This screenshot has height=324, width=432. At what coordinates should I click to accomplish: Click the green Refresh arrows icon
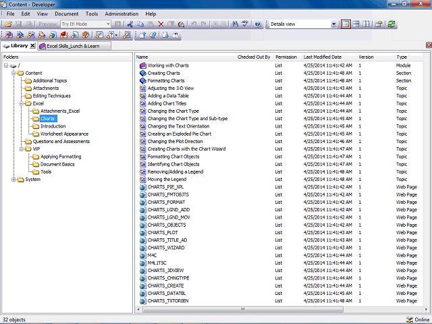click(x=391, y=24)
